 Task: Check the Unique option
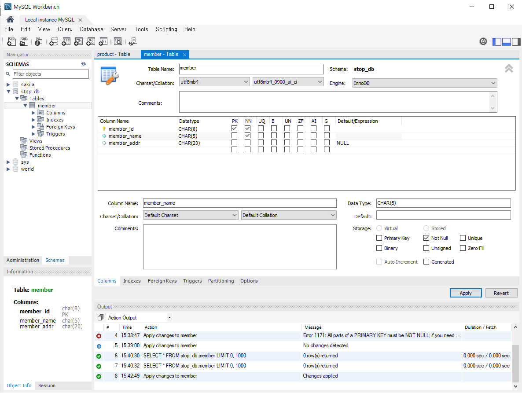(463, 238)
